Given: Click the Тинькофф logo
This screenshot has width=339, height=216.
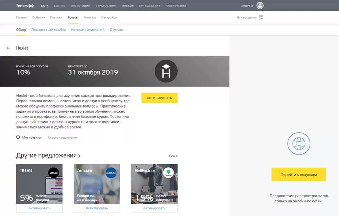Looking at the screenshot, I should [25, 6].
